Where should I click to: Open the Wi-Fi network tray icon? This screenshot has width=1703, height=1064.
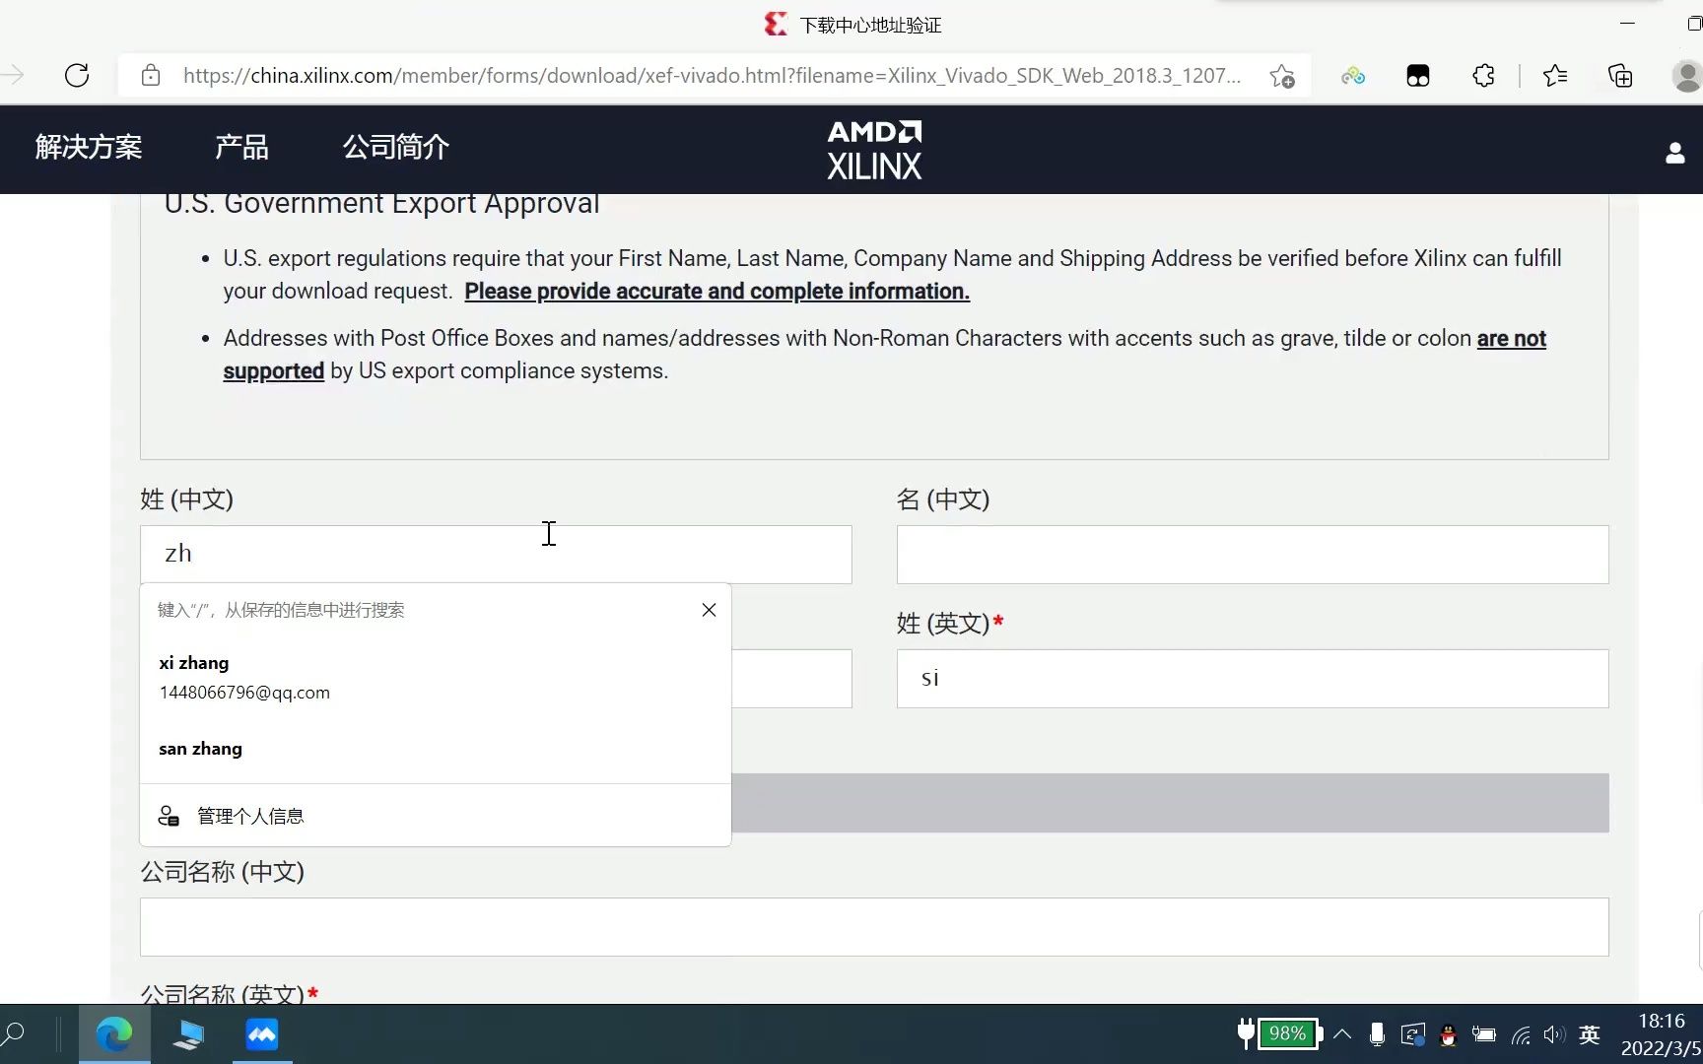tap(1521, 1034)
